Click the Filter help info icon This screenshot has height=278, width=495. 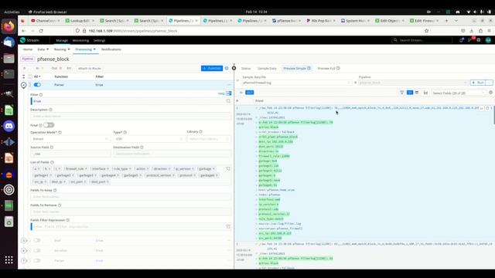41,94
